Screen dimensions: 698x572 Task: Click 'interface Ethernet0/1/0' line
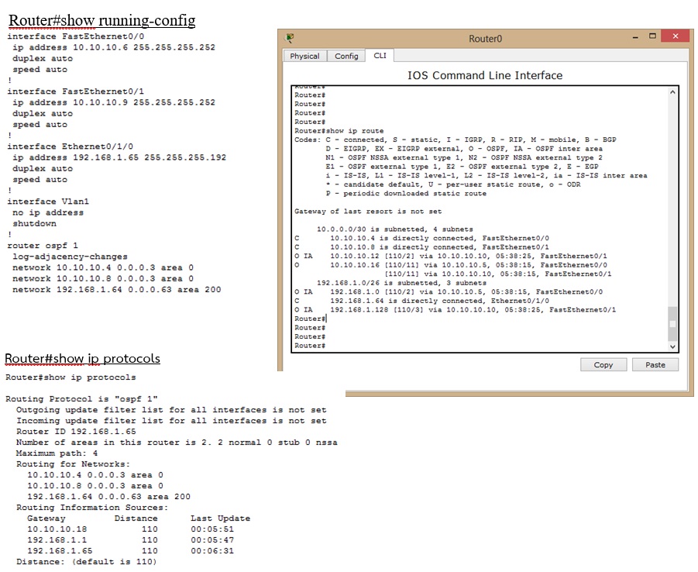coord(70,146)
